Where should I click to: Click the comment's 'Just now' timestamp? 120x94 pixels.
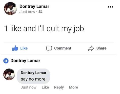(29, 87)
